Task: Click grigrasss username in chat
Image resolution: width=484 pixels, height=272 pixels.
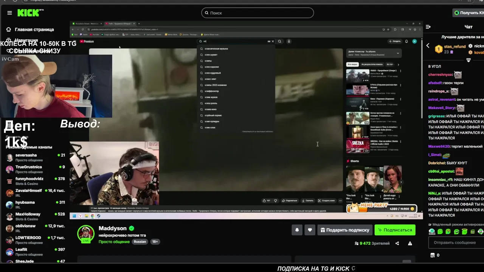Action: pyautogui.click(x=436, y=116)
